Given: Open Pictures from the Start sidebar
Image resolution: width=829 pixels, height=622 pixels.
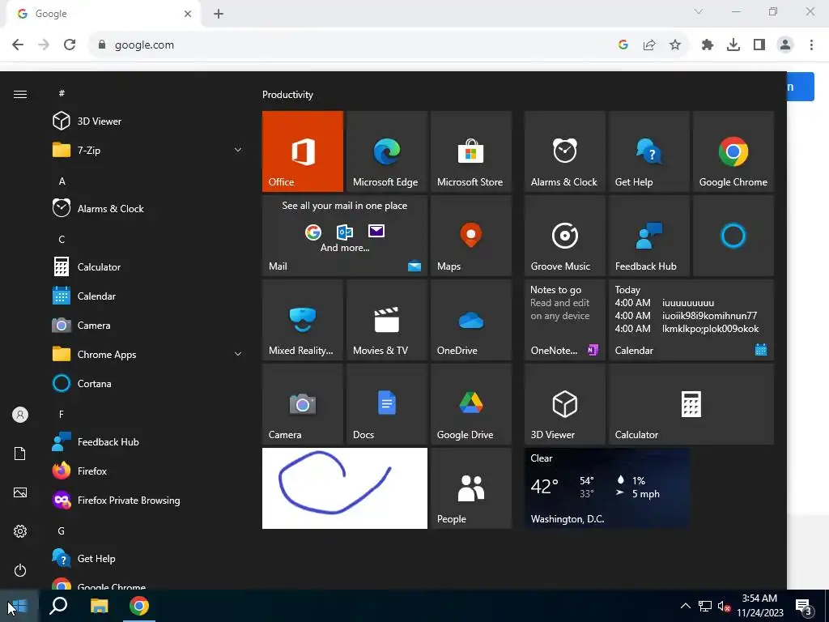Looking at the screenshot, I should (x=20, y=492).
